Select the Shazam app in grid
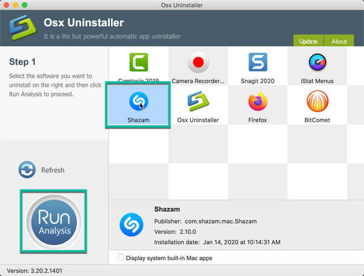The height and width of the screenshot is (276, 364). 139,102
